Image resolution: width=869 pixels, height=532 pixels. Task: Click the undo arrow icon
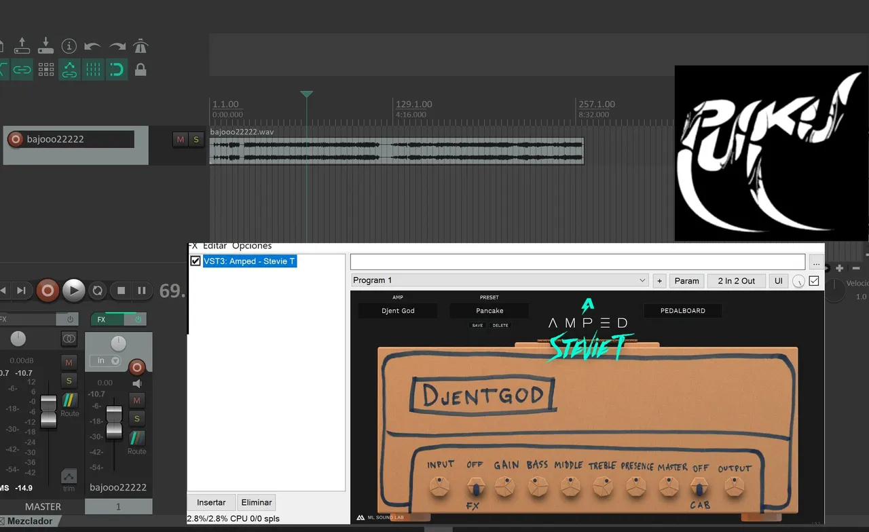92,46
